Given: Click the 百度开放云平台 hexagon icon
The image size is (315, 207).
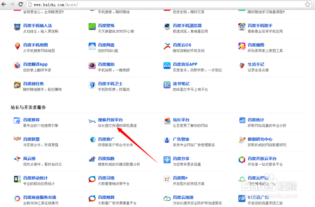Looking at the screenshot, I should [242, 160].
